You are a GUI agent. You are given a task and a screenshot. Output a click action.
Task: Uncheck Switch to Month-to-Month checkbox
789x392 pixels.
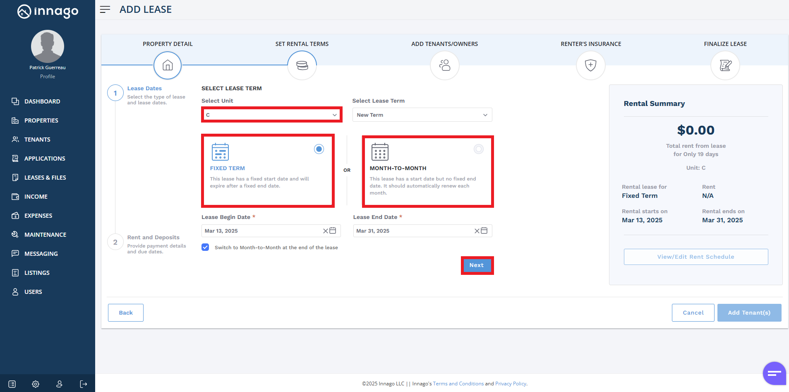click(205, 247)
